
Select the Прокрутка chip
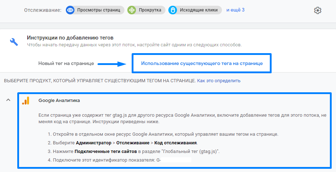tap(146, 10)
